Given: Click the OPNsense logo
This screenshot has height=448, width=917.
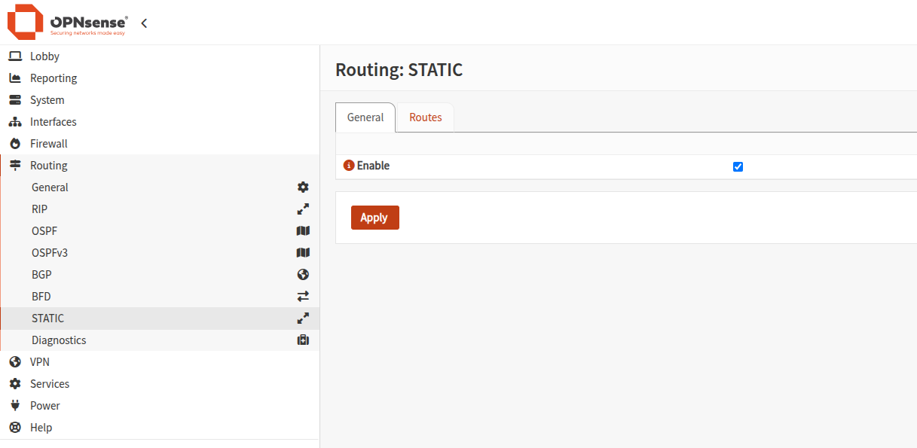Looking at the screenshot, I should tap(68, 23).
